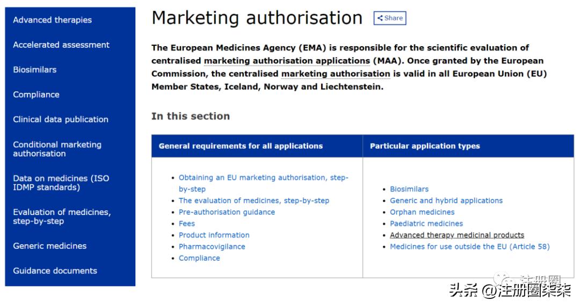Open Medicines for use outside the EU (Article 58)
The height and width of the screenshot is (307, 580).
point(470,247)
